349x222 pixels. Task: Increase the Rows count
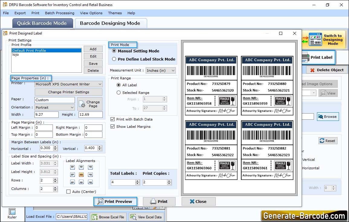(55, 179)
